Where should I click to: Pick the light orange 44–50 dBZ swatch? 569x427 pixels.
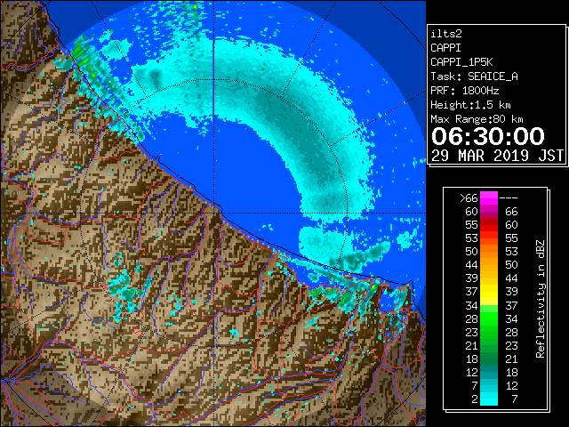pos(489,265)
